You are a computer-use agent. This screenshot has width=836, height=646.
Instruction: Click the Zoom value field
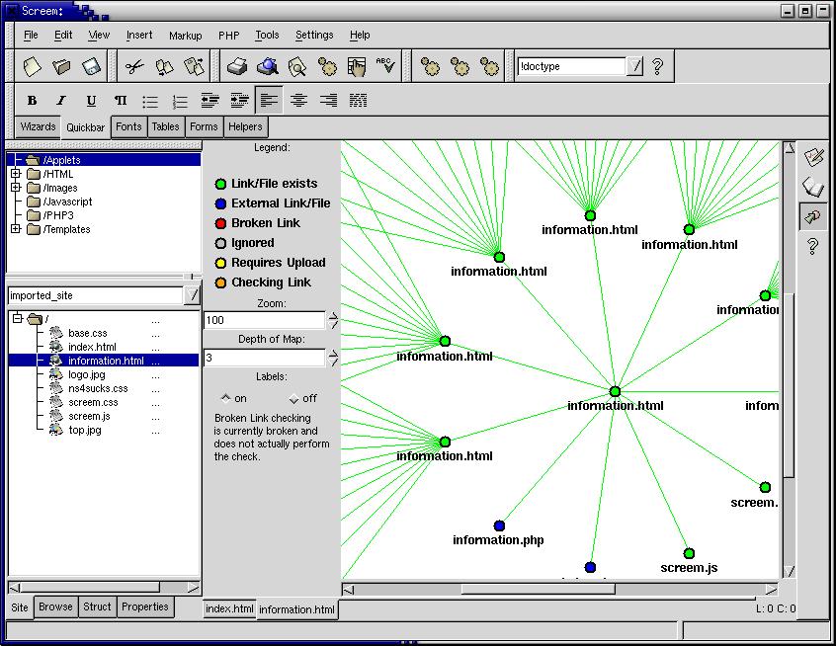tap(264, 321)
